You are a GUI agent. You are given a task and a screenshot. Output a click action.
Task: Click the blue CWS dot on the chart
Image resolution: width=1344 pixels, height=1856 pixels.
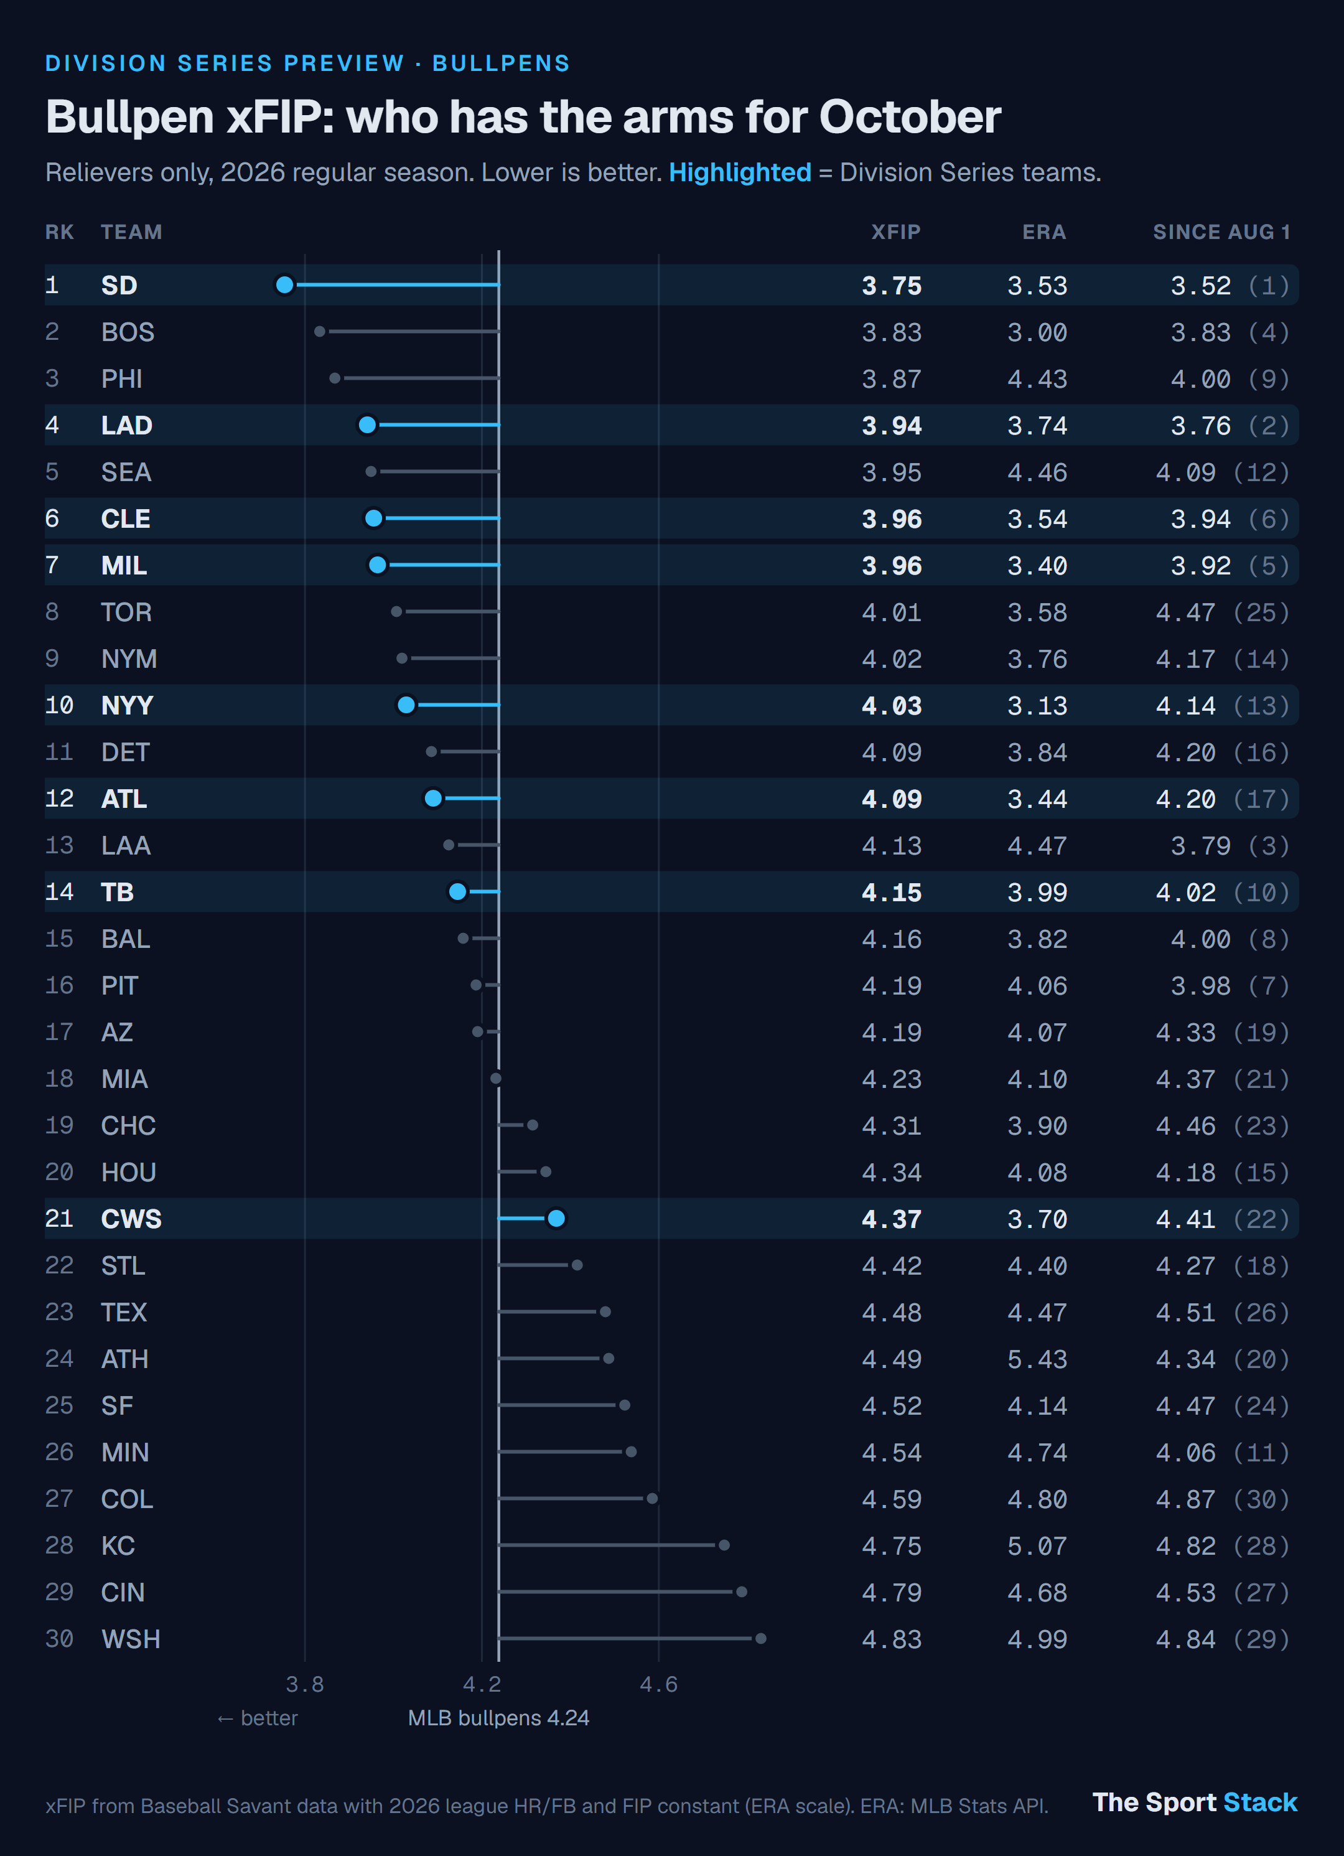(x=556, y=1219)
